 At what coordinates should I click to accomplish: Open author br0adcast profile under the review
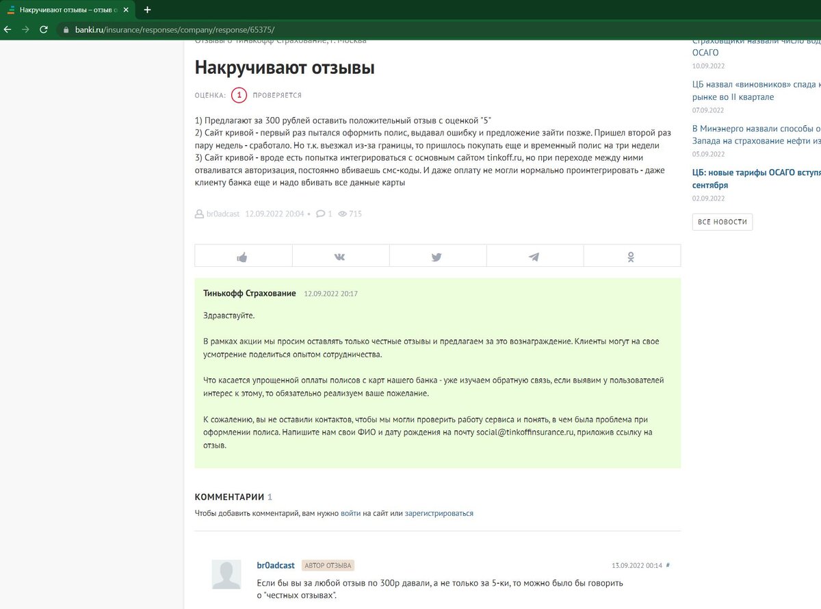(223, 214)
